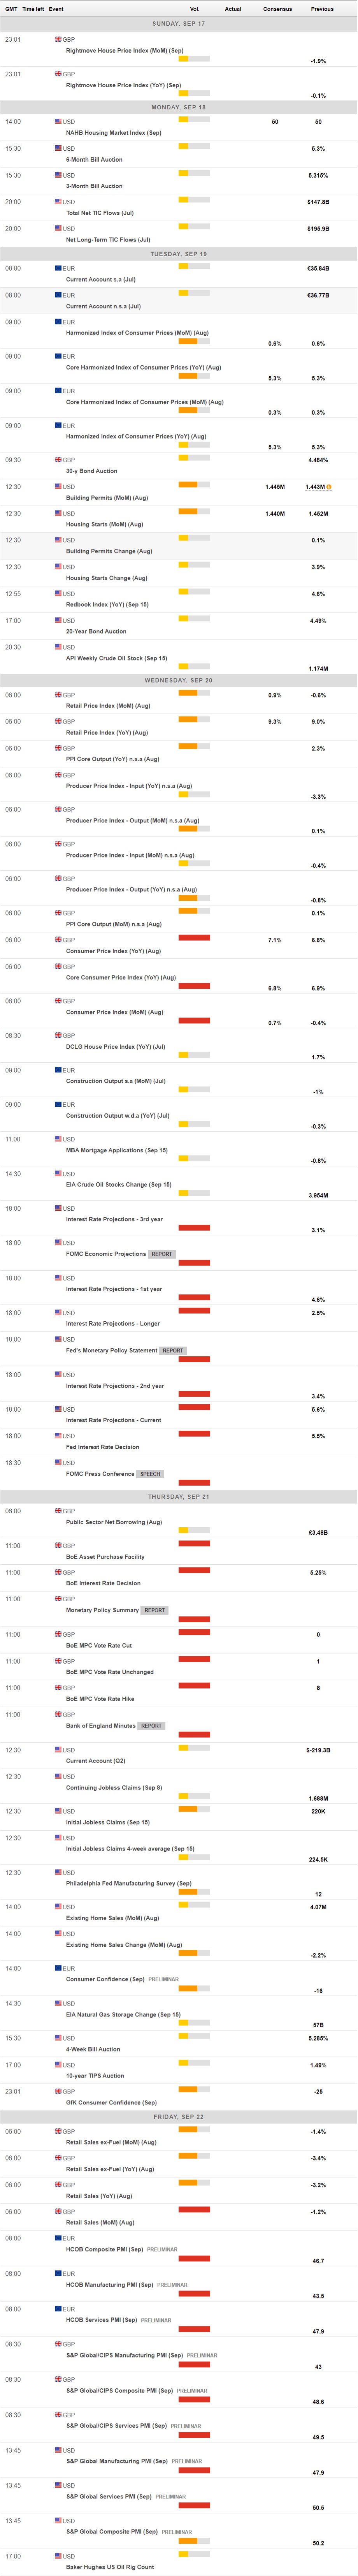Click the REPORT badge for FOMC Economic Projections

coord(162,1254)
